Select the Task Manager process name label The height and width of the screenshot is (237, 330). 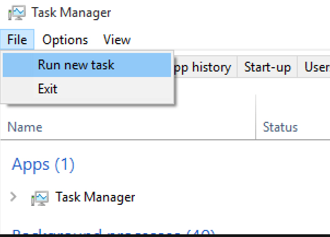point(95,197)
